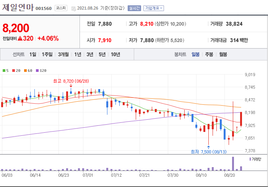Click the 봉차트 label
This screenshot has width=268, height=187.
(180, 54)
